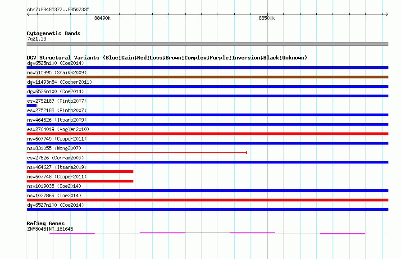Select the red loss bar under esv2764019
Screen dimensions: 401x259
tap(207, 134)
